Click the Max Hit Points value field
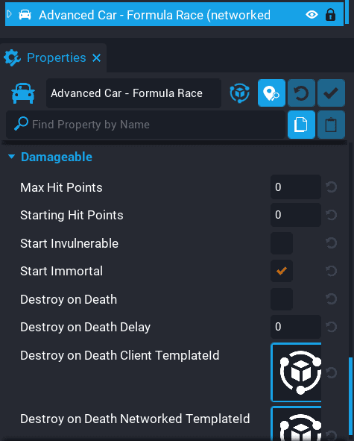Screen dimensions: 354x441 [296, 187]
